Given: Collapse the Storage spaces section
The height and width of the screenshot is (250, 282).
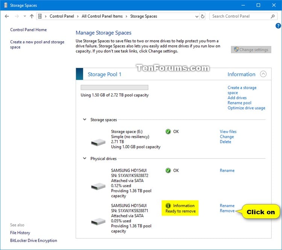Looking at the screenshot, I should pyautogui.click(x=85, y=119).
